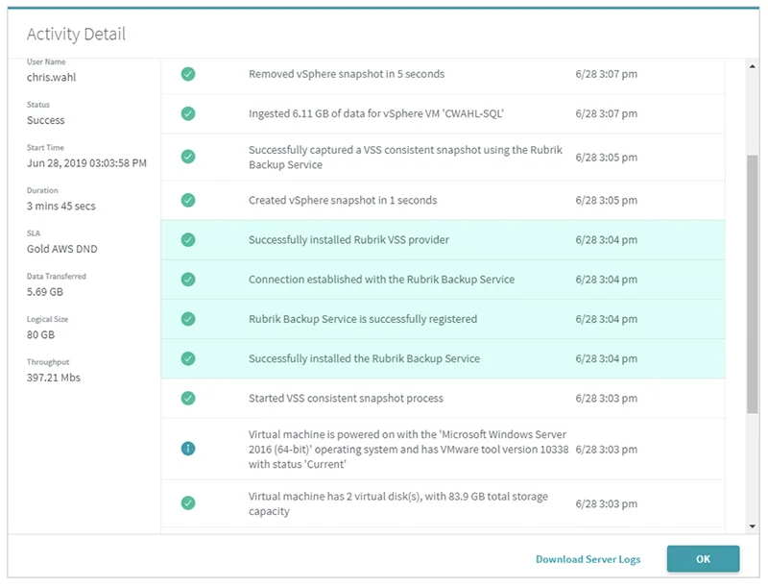Click the checkmark for 'Rubrik Backup Service is successfully registered'

pos(188,320)
